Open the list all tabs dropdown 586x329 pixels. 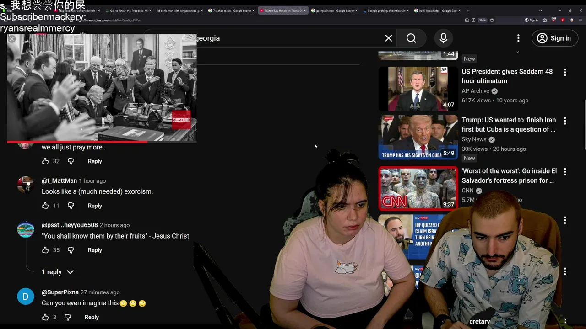click(541, 11)
